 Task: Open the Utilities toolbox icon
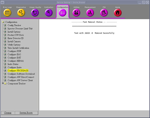pyautogui.click(x=76, y=12)
